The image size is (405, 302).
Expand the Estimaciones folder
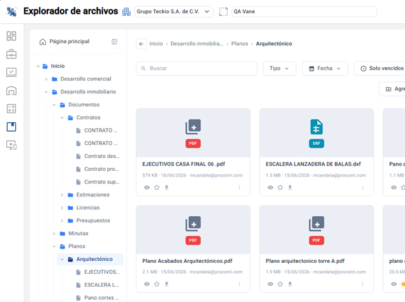(62, 195)
